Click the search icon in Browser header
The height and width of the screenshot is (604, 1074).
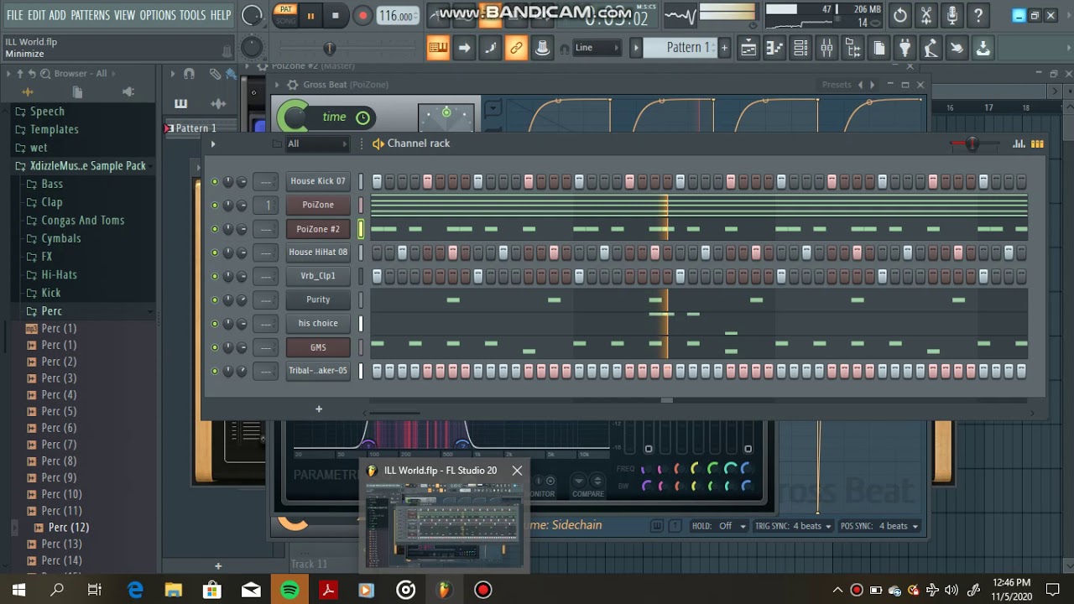pyautogui.click(x=45, y=74)
